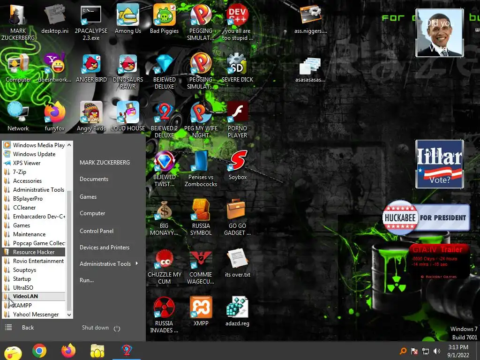Launch the furryfox Firefox shortcut
This screenshot has height=360, width=480.
click(55, 116)
